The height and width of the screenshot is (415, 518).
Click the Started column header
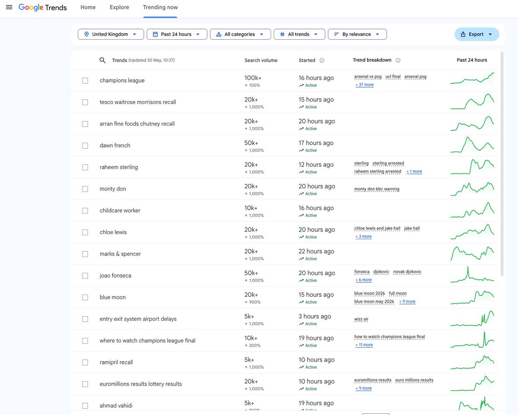point(307,60)
